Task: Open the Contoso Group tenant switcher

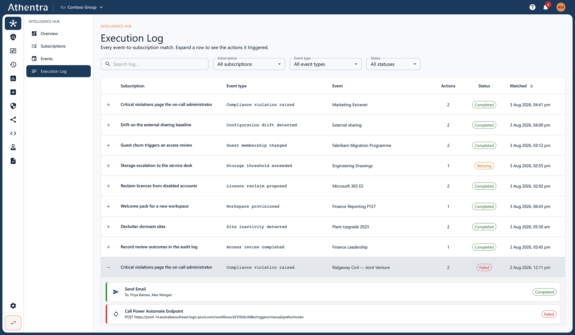Action: 82,7
